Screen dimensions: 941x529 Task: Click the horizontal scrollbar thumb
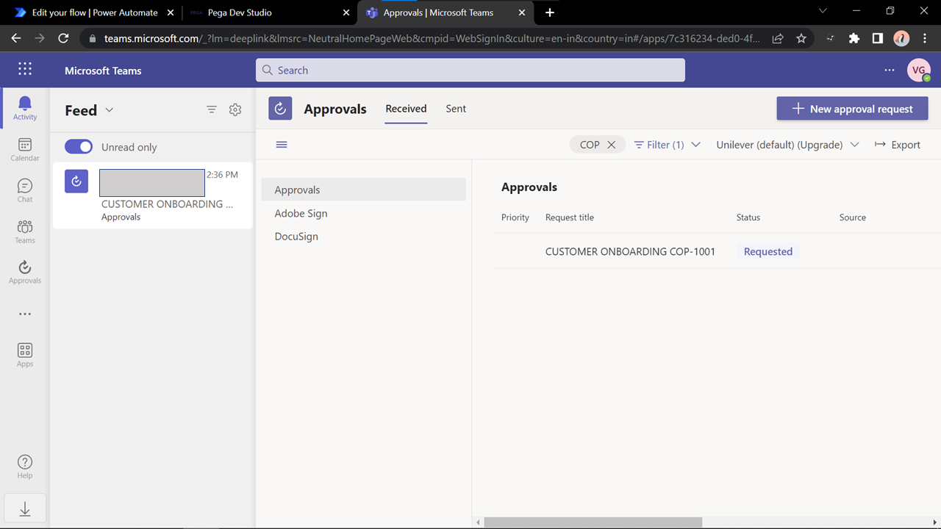pyautogui.click(x=593, y=522)
